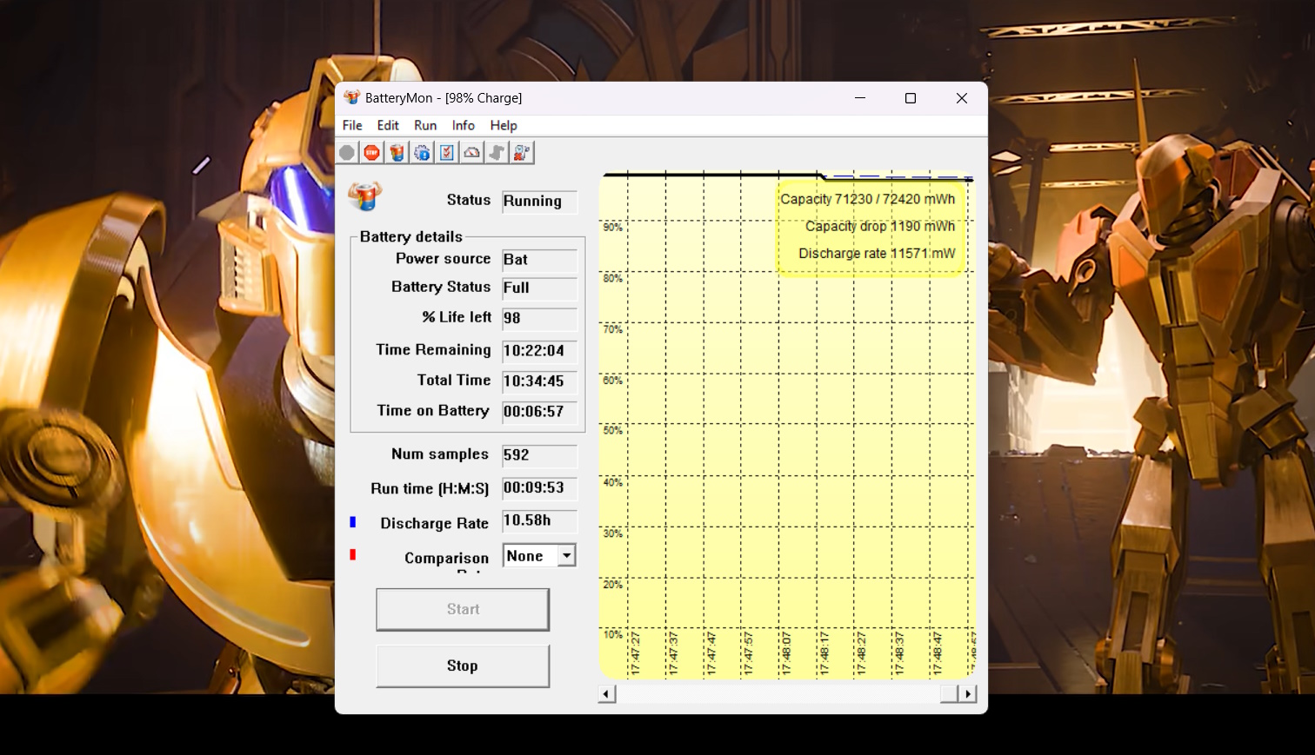The height and width of the screenshot is (755, 1315).
Task: Minimize the BatteryMon window
Action: click(860, 98)
